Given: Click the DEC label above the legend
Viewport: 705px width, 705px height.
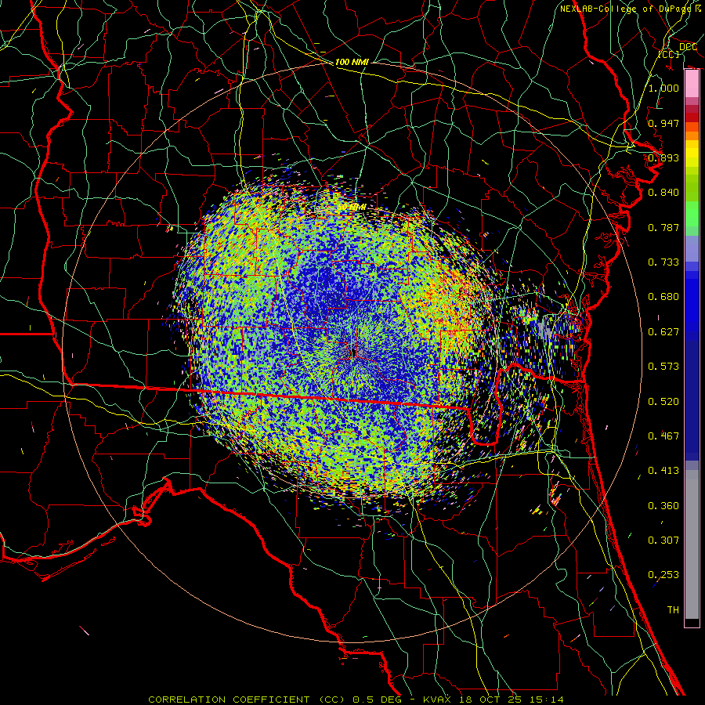Looking at the screenshot, I should tap(688, 47).
